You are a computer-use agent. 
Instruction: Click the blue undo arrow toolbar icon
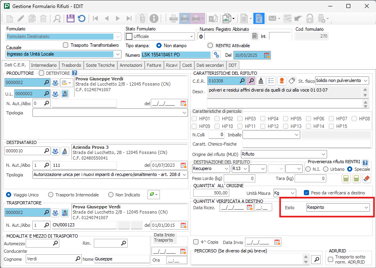(x=81, y=18)
